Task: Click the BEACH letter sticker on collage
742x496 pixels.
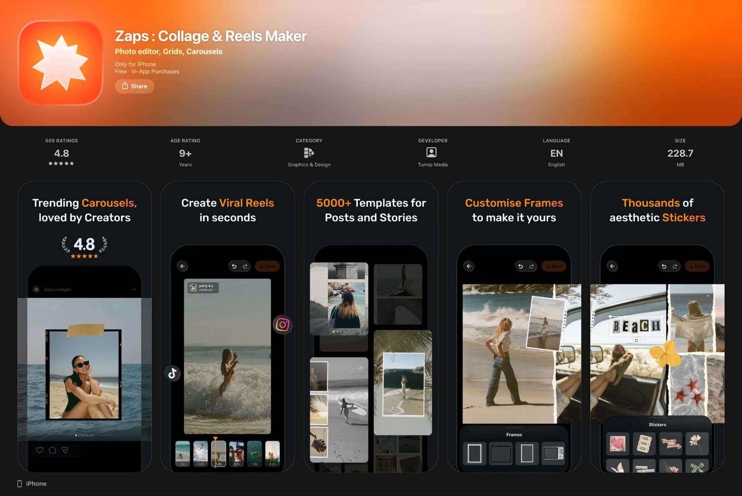Action: (637, 326)
